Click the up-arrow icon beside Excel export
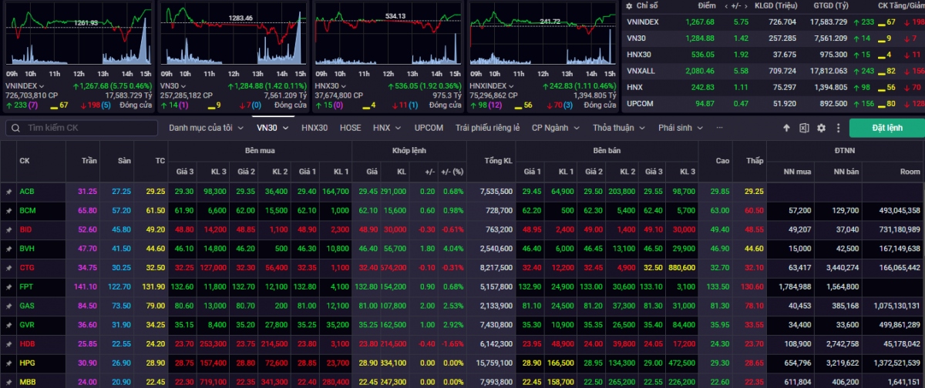Screen dimensions: 925x388 [786, 128]
